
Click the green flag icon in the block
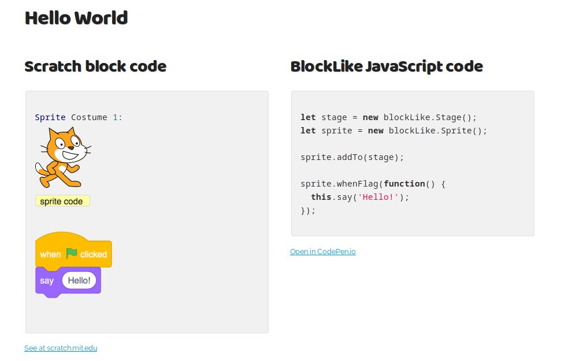[72, 254]
